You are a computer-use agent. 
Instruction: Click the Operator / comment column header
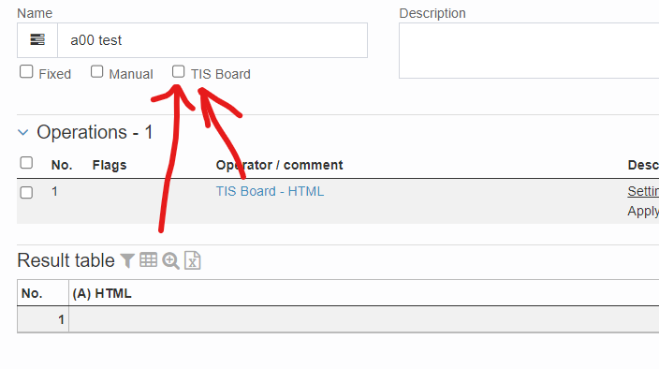tap(280, 165)
